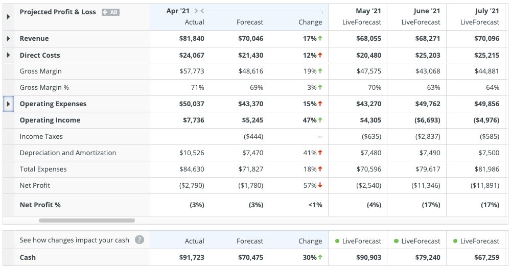Click the red arrow for Depreciation and Amortization change
The image size is (511, 269).
point(320,153)
